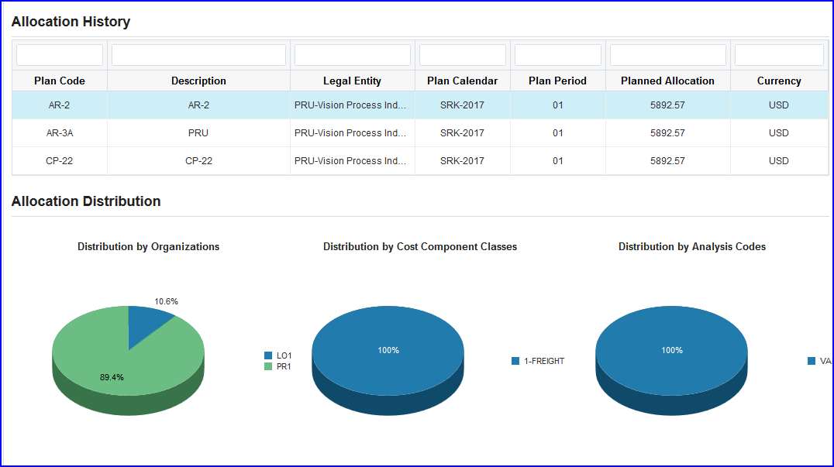This screenshot has height=467, width=834.
Task: Click USD currency in AR-2 row
Action: [779, 105]
